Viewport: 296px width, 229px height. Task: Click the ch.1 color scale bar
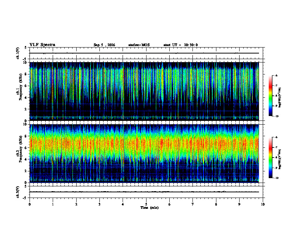point(270,96)
